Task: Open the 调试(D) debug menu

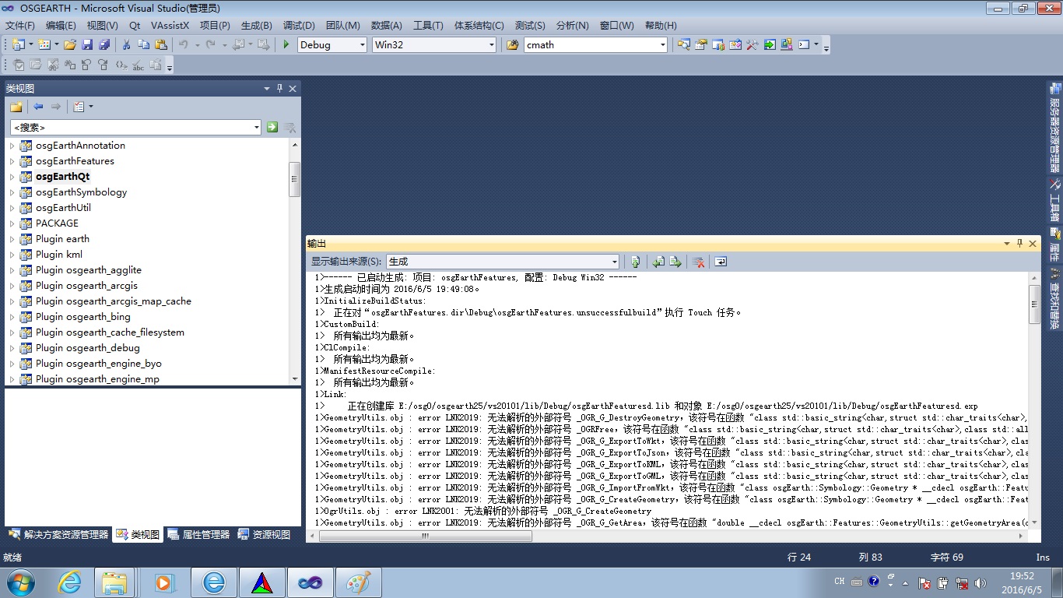Action: [299, 26]
